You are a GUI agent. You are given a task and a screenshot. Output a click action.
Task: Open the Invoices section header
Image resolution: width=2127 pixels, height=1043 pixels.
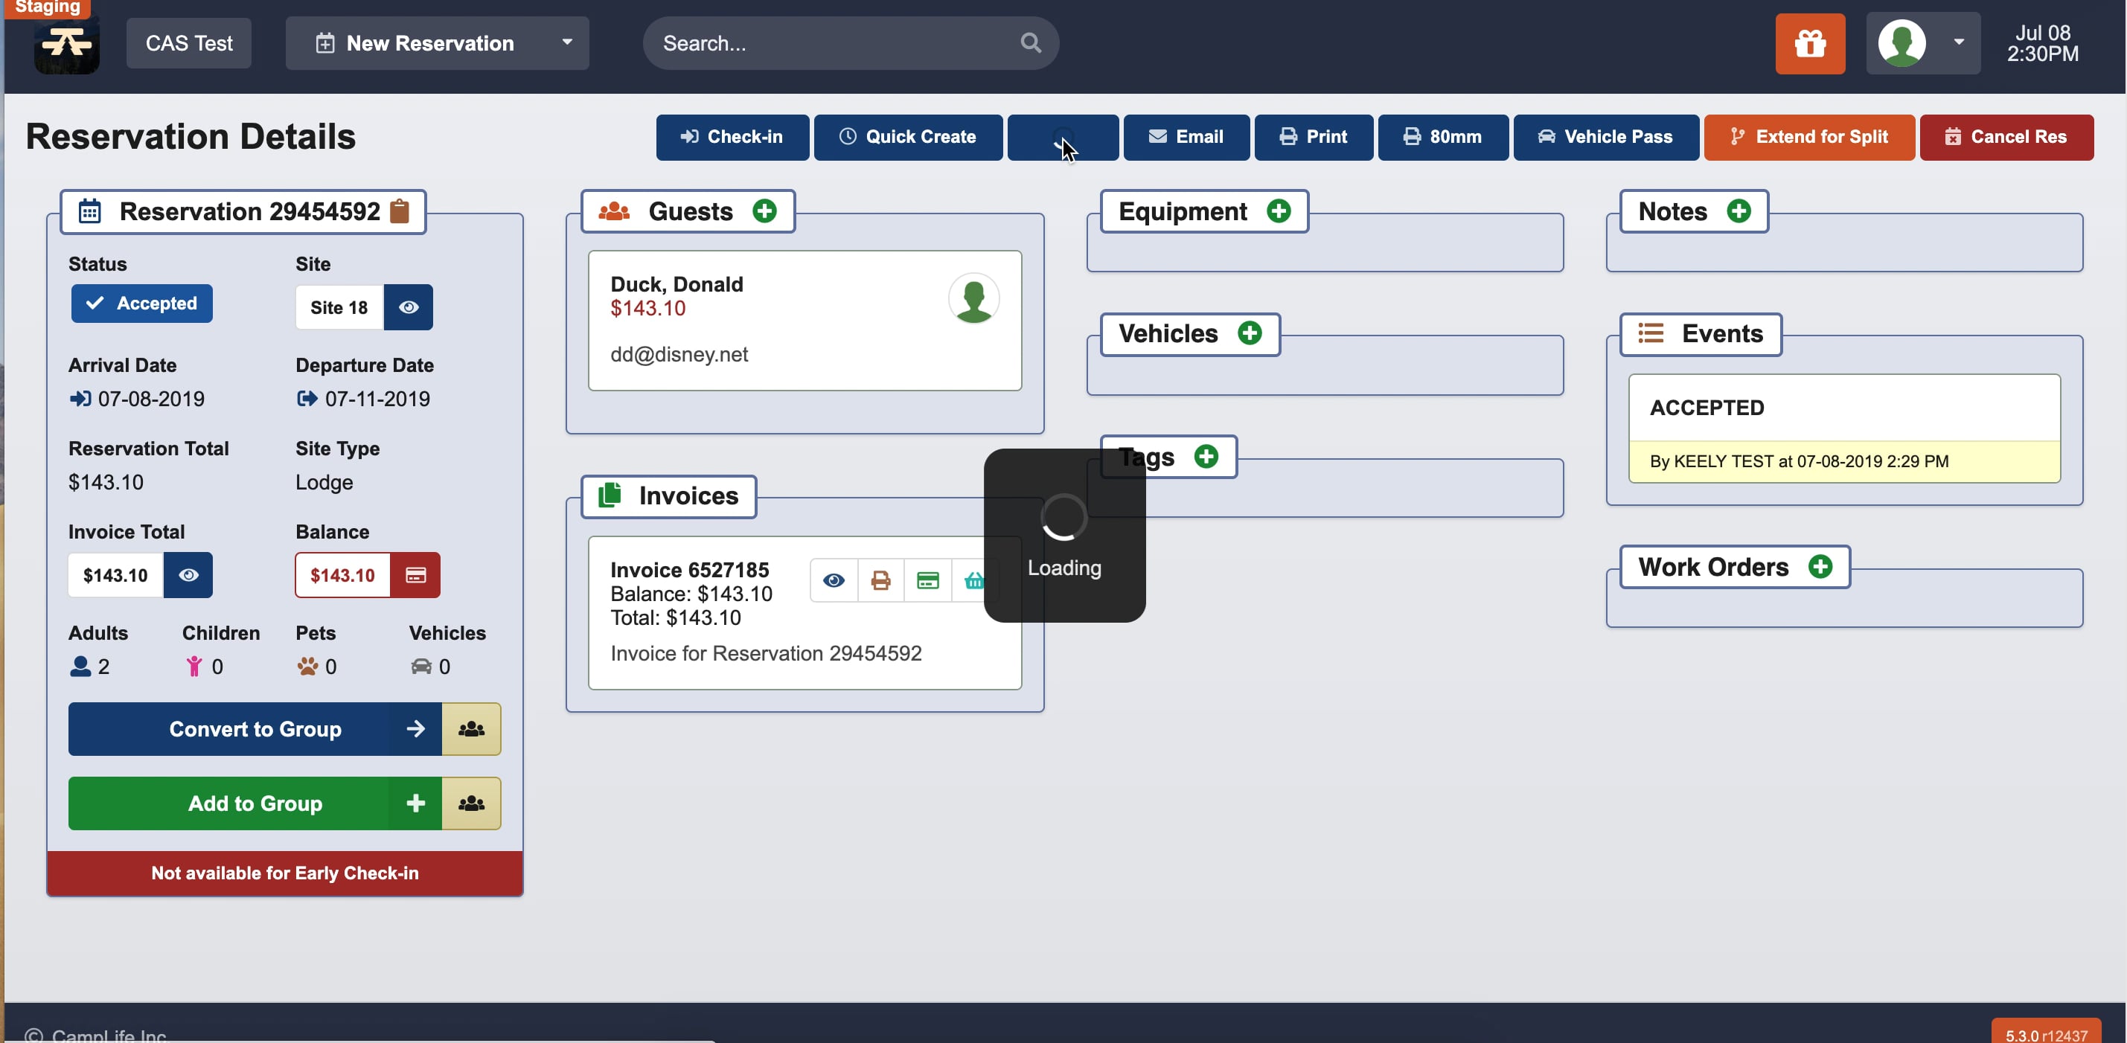click(x=668, y=496)
